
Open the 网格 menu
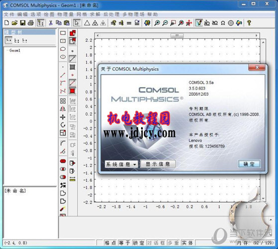[x=82, y=14]
